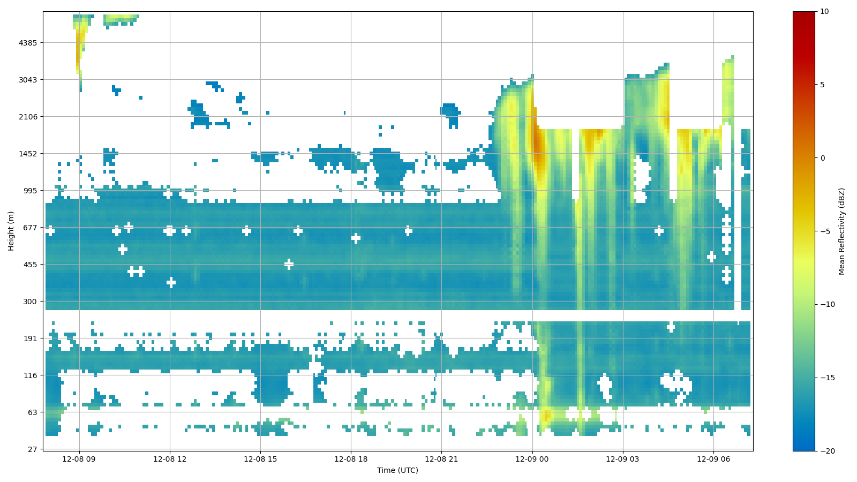Click the x-axis tick label '12-08 15'
The image size is (857, 482).
260,459
